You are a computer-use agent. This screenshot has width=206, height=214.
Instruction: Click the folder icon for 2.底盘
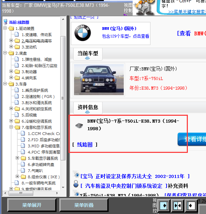(11, 53)
